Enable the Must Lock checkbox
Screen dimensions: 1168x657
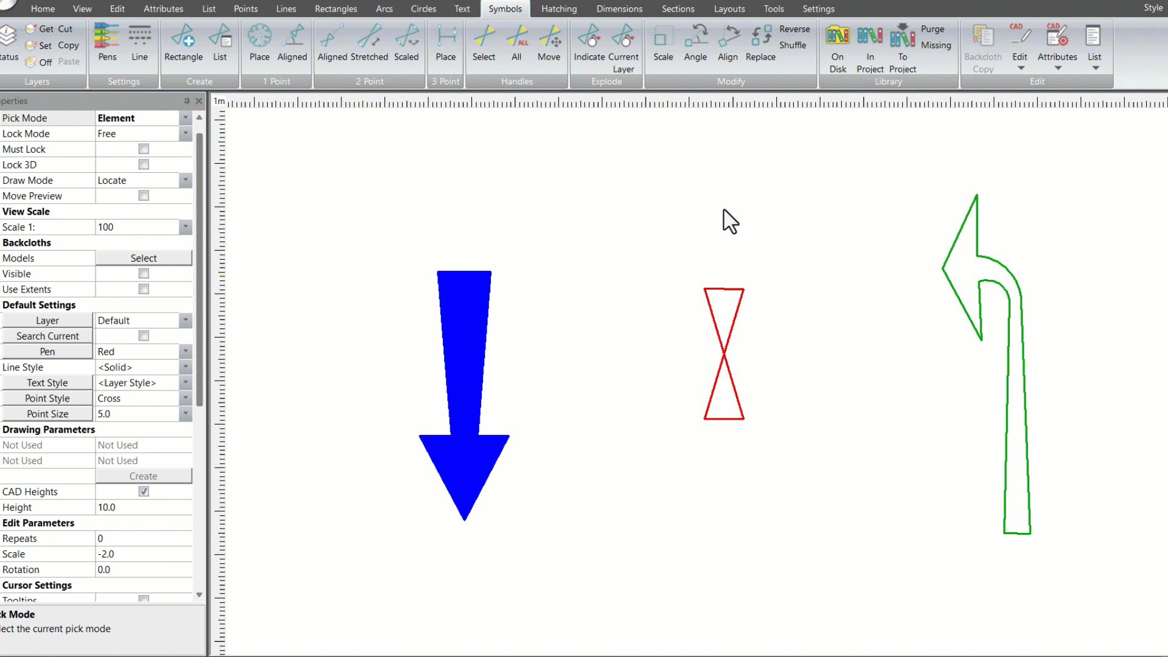click(144, 148)
